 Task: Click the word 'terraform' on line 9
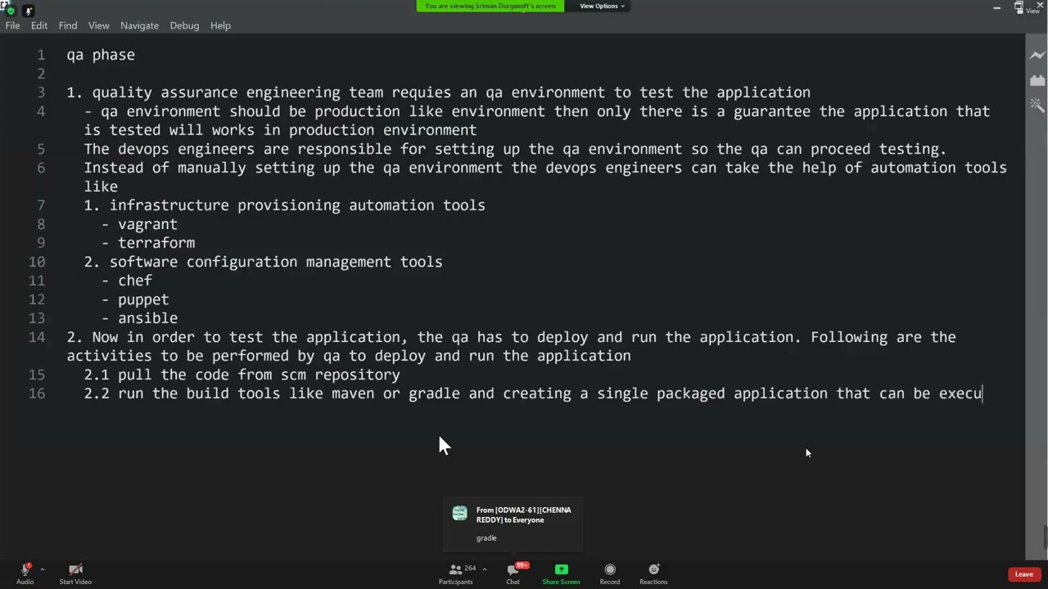click(x=156, y=243)
